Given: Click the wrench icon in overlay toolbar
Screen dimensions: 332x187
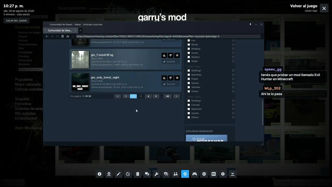Looking at the screenshot, I should tap(156, 174).
